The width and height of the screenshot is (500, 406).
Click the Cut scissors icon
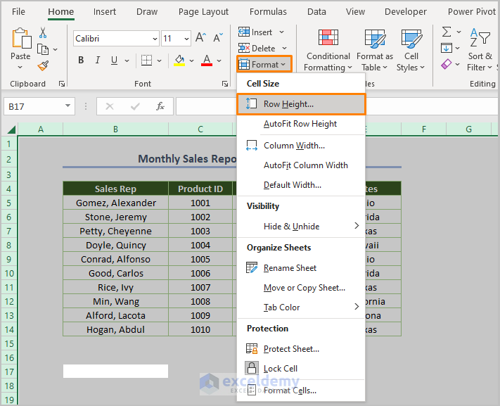[43, 33]
